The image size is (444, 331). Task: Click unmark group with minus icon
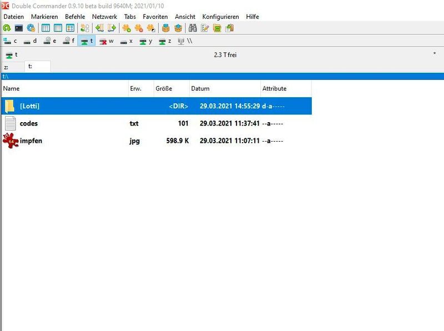click(x=139, y=28)
